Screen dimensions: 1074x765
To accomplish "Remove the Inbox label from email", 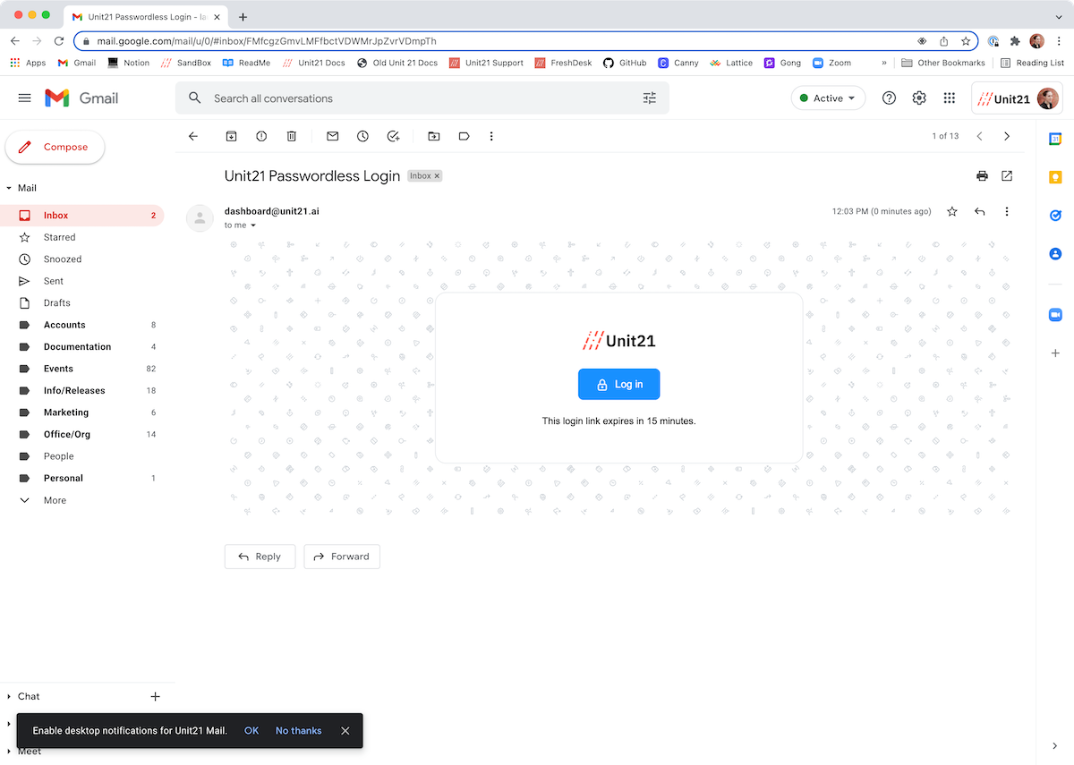I will coord(438,176).
